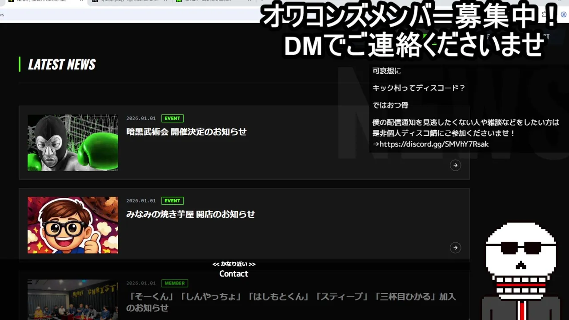Open the group photo thumbnail of MEMBER news
The height and width of the screenshot is (320, 569).
click(x=73, y=300)
